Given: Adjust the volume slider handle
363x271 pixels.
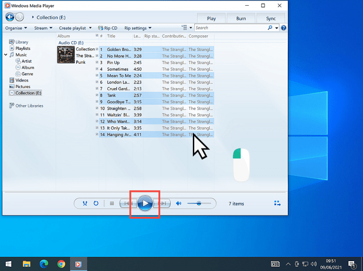Looking at the screenshot, I should point(199,203).
